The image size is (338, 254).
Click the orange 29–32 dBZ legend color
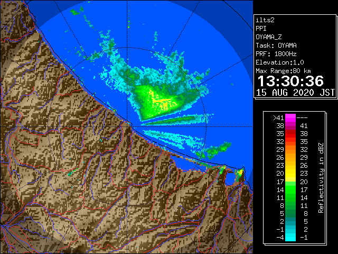pyautogui.click(x=290, y=149)
